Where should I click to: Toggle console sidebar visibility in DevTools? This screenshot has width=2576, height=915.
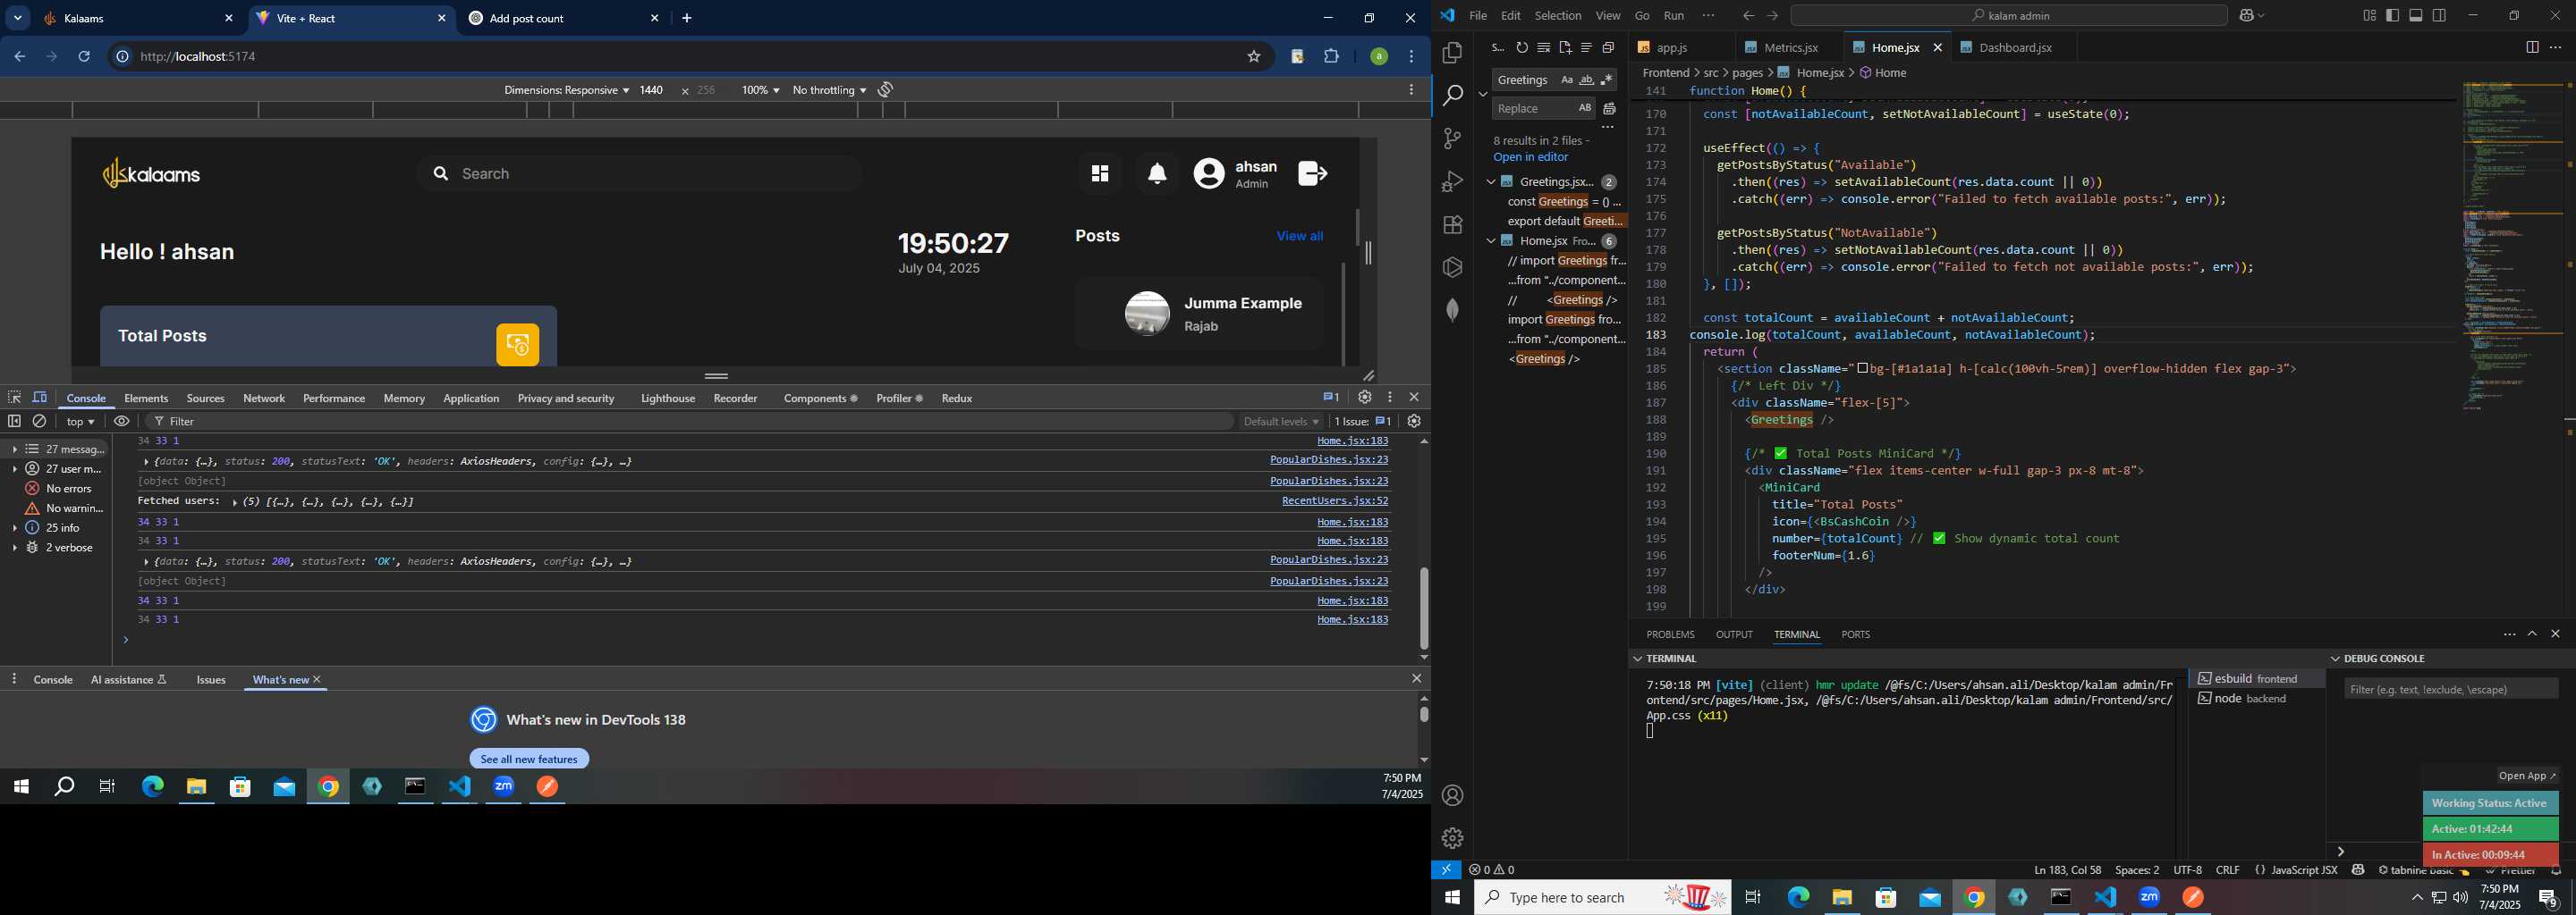(x=14, y=422)
